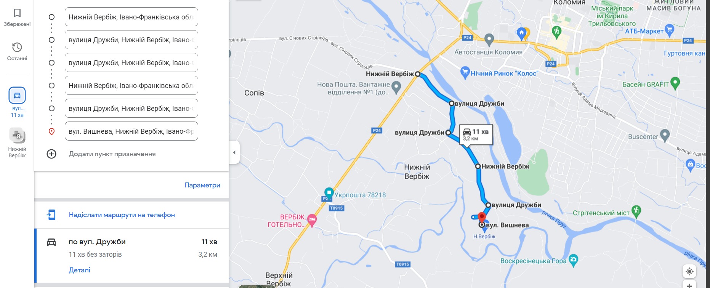The image size is (710, 288).
Task: Click the Басейн GRAFIT green marker
Action: click(x=675, y=83)
